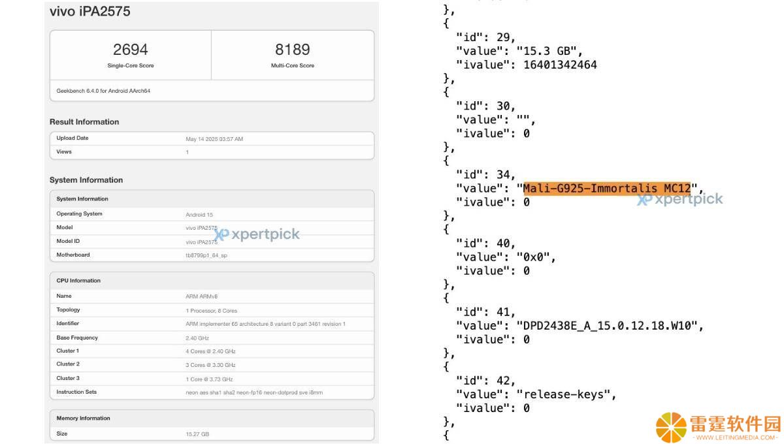Click the highlighted "Mali-G925-Immortalis MC12" text

tap(607, 188)
